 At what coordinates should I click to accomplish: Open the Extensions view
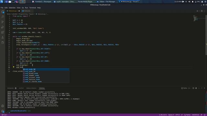click(x=3, y=32)
